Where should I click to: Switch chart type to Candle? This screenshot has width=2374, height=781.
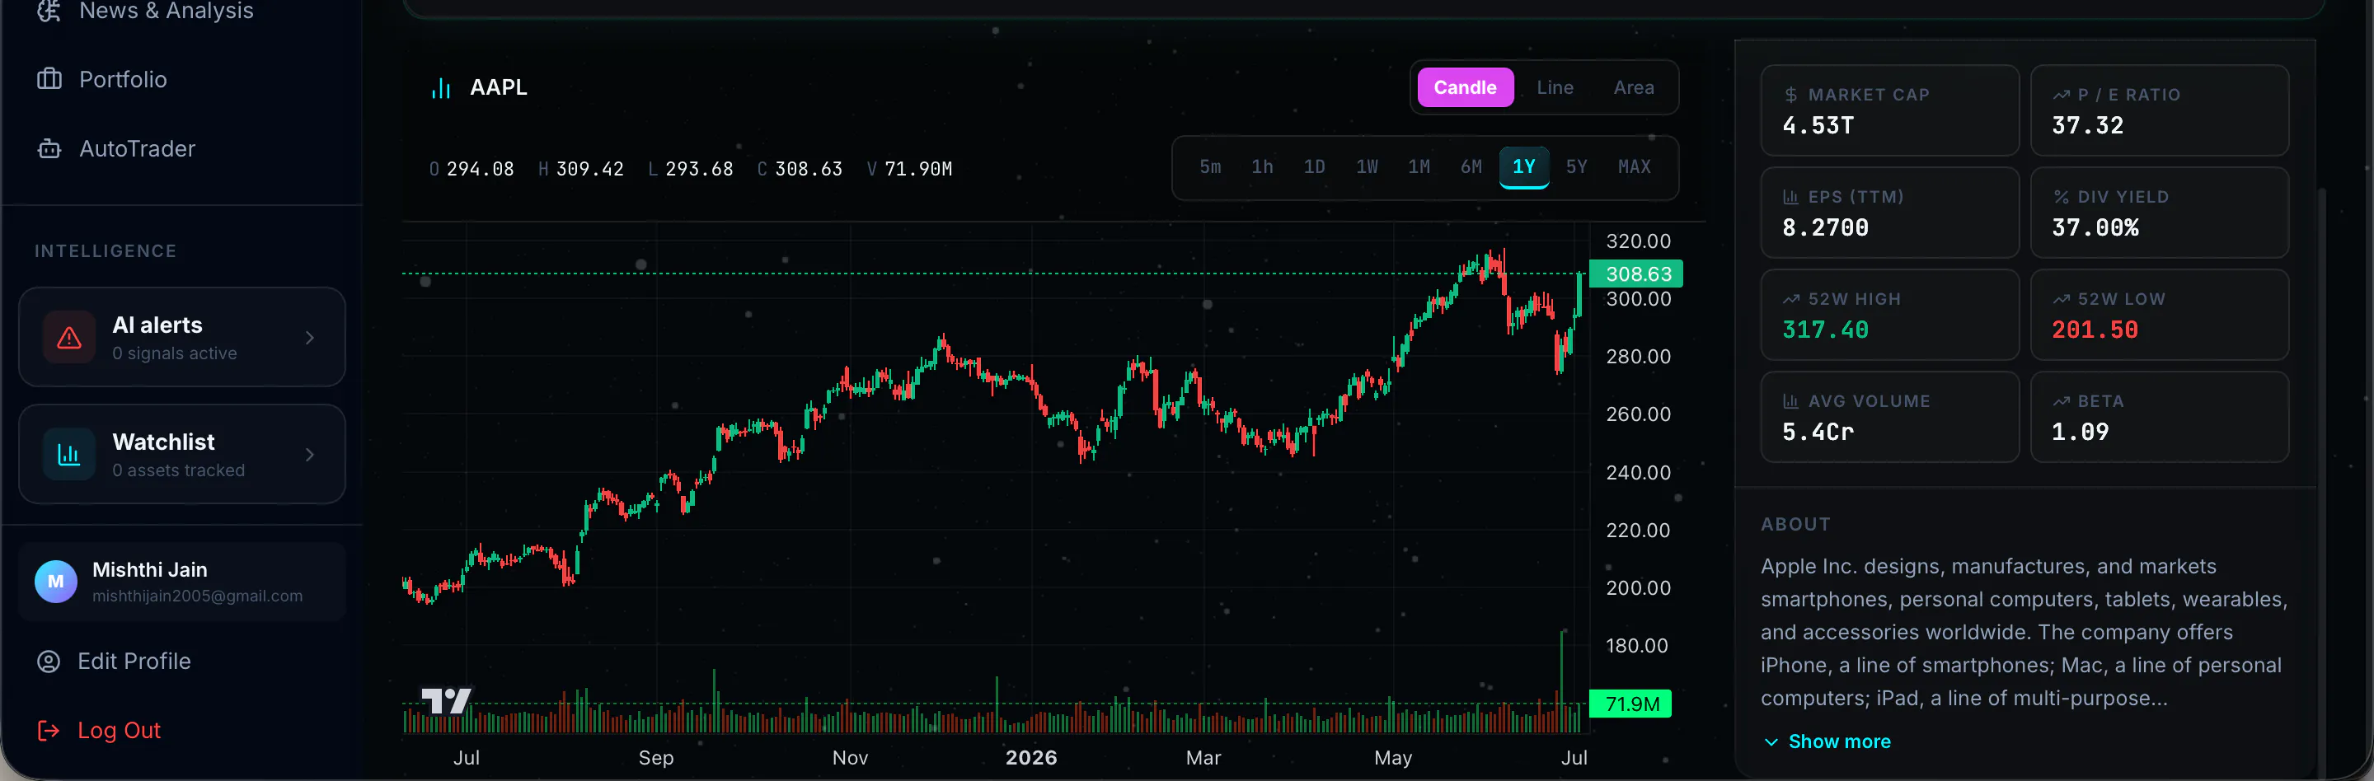(1465, 87)
